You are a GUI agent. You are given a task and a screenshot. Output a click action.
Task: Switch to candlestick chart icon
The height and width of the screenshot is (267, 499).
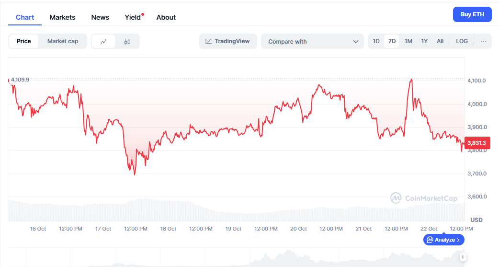click(x=127, y=42)
